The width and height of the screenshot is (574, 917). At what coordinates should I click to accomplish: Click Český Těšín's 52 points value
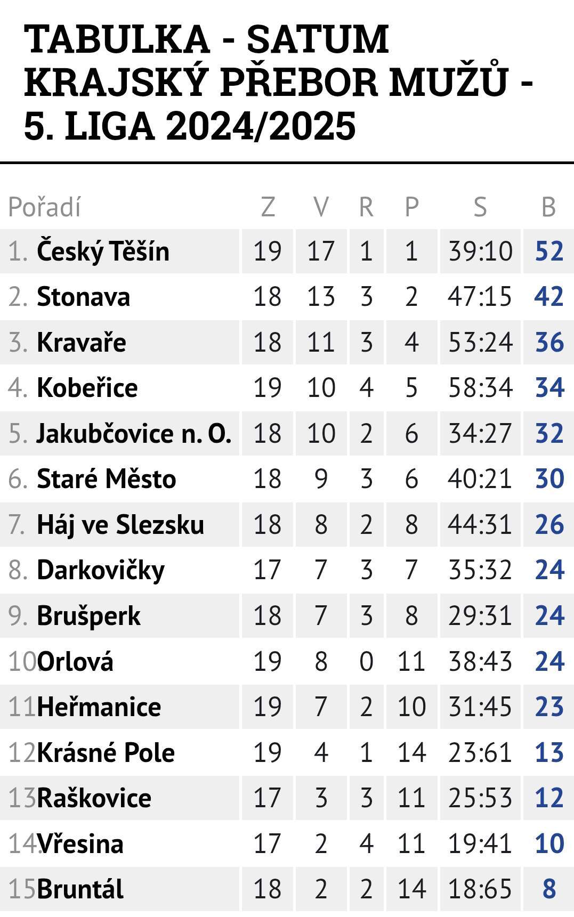[x=549, y=251]
